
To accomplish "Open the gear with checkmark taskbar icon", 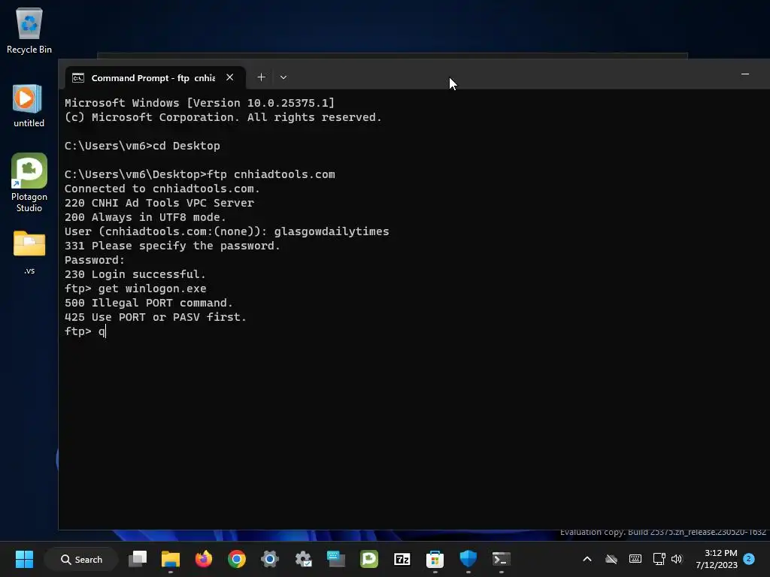I will (x=303, y=559).
